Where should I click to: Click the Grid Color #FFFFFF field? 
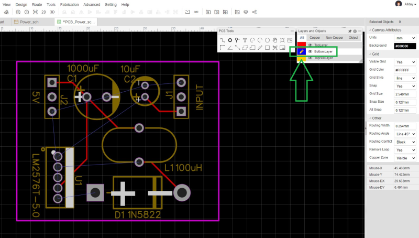(x=405, y=70)
